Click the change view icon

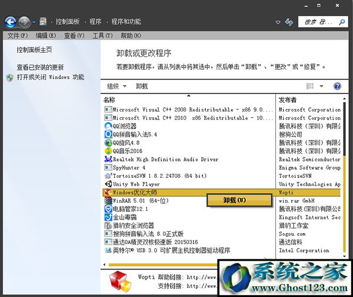click(x=310, y=86)
